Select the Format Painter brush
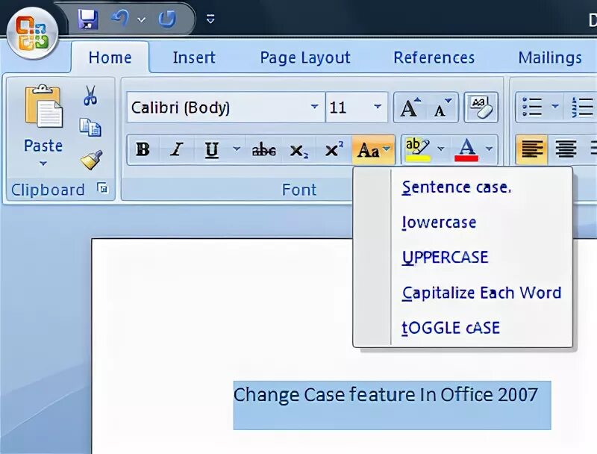 (91, 160)
